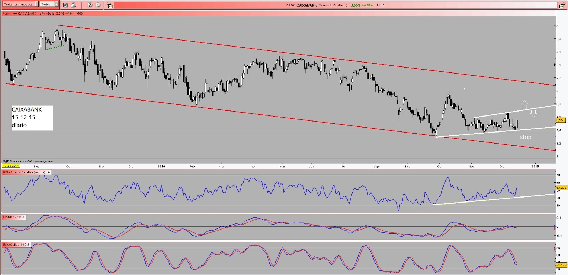Screen dimensions: 568x275
Task: Click the '2015' year label on time axis
Action: [x=161, y=166]
